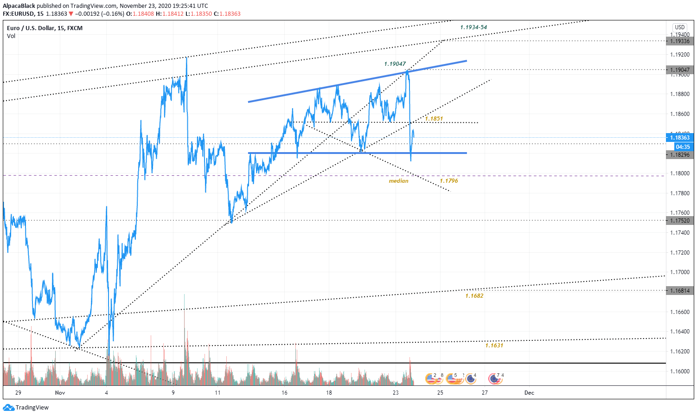Click the AlpacaBlack author name
This screenshot has width=697, height=416.
coord(19,6)
